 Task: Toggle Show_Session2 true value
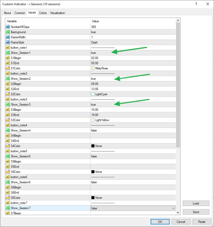pyautogui.click(x=133, y=78)
